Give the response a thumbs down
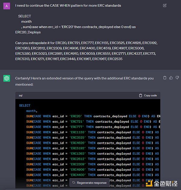The width and height of the screenshot is (181, 190). coord(176,78)
